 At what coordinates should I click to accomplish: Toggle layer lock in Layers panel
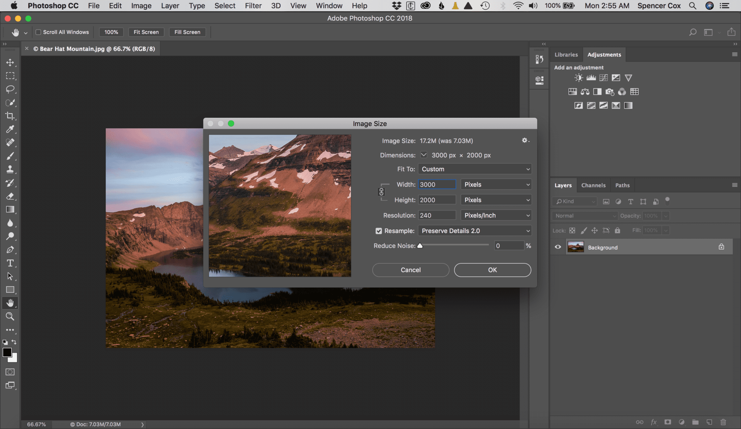pos(721,247)
